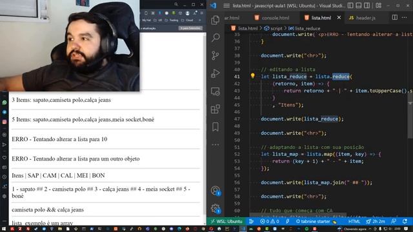
Task: Open the Search view in activity bar
Action: (x=216, y=37)
